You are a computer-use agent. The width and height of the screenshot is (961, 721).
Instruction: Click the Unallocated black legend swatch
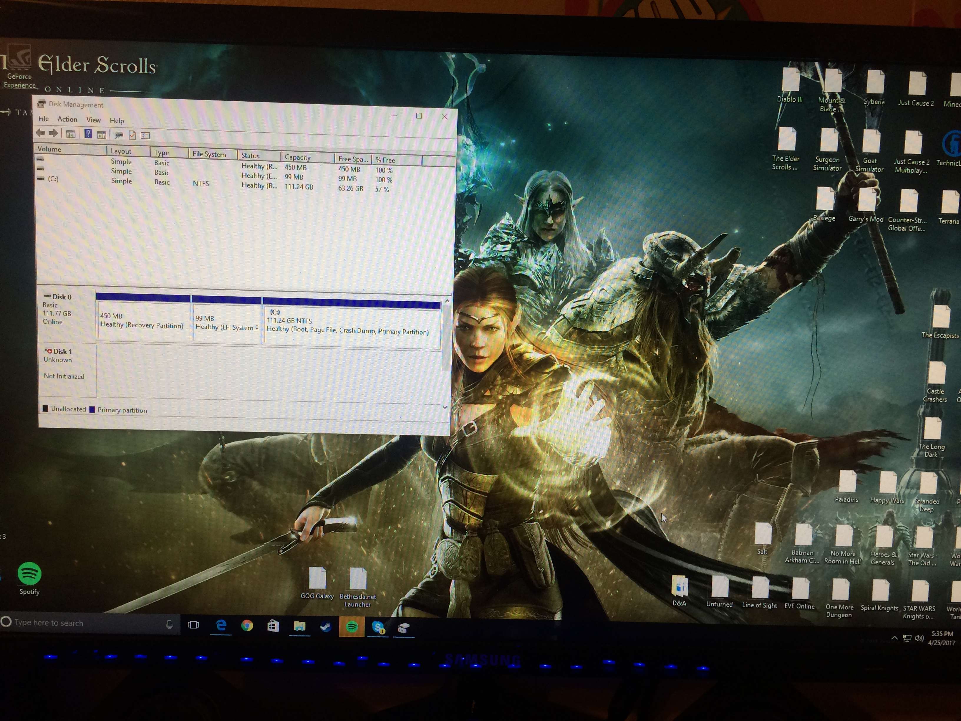tap(45, 408)
